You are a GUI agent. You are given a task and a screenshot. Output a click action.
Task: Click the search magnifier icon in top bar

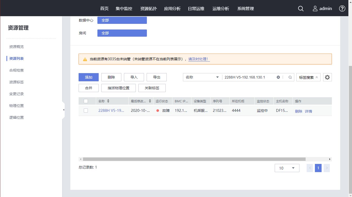click(x=301, y=8)
